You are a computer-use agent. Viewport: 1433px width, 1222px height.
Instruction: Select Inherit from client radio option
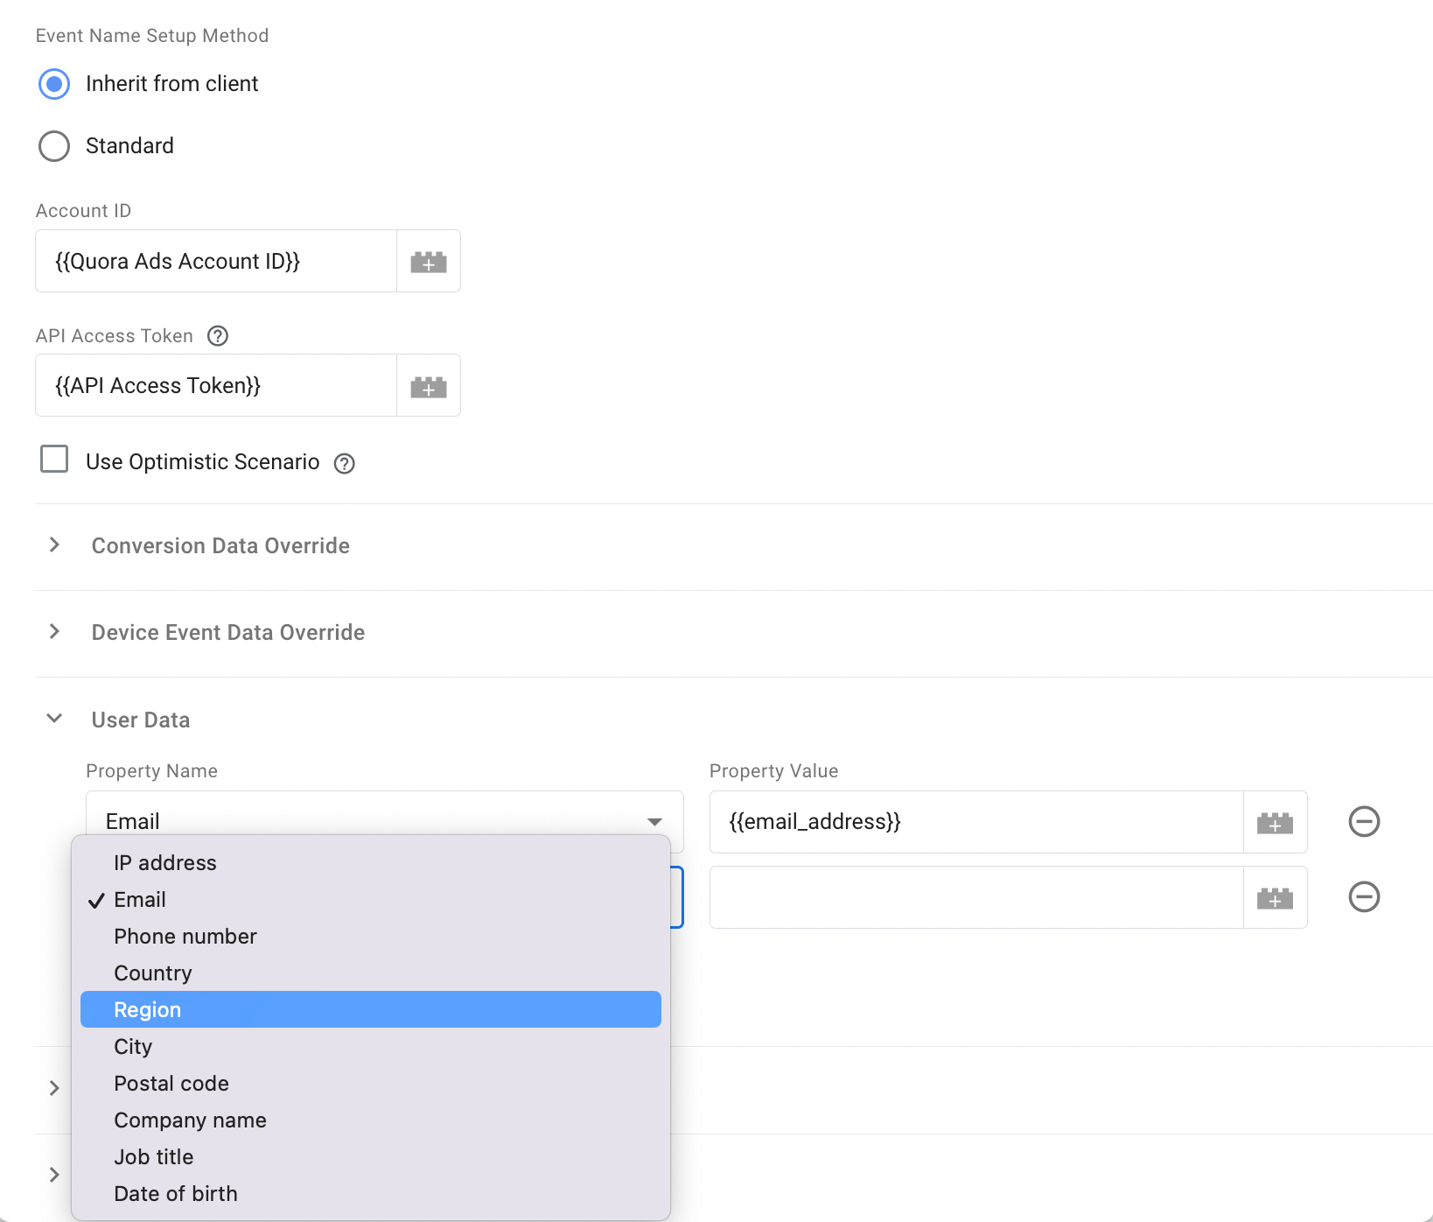(54, 84)
